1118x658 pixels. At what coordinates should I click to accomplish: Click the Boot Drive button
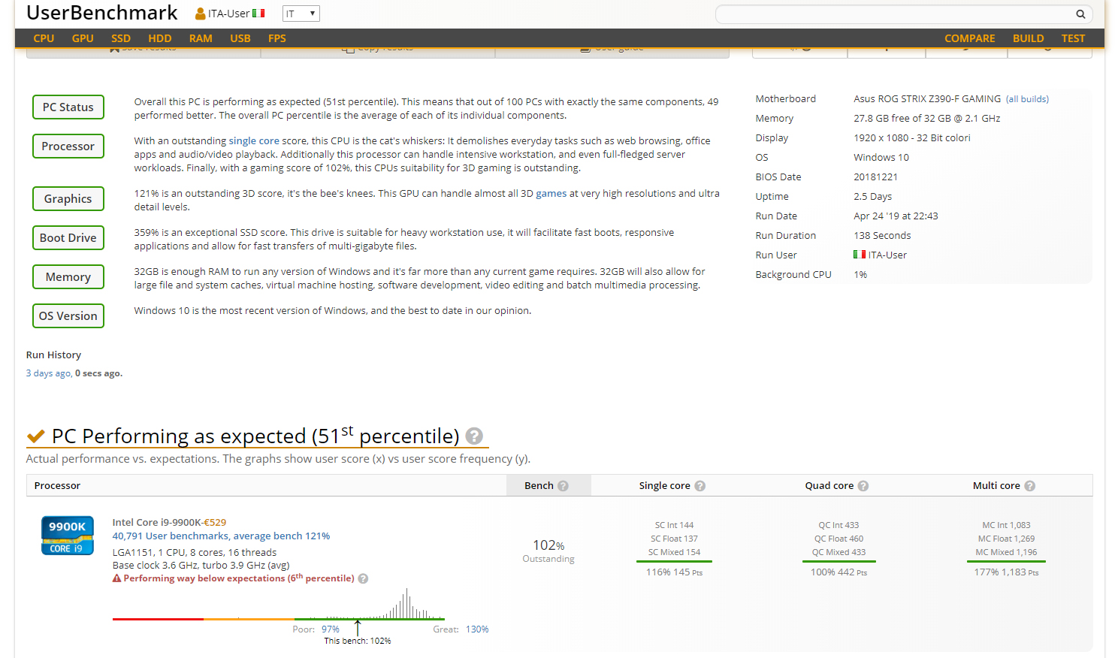coord(68,238)
